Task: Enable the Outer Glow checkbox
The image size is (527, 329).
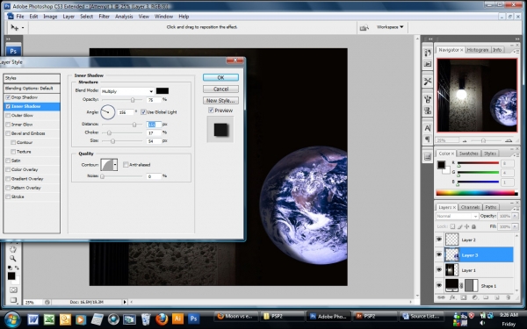Action: tap(8, 116)
